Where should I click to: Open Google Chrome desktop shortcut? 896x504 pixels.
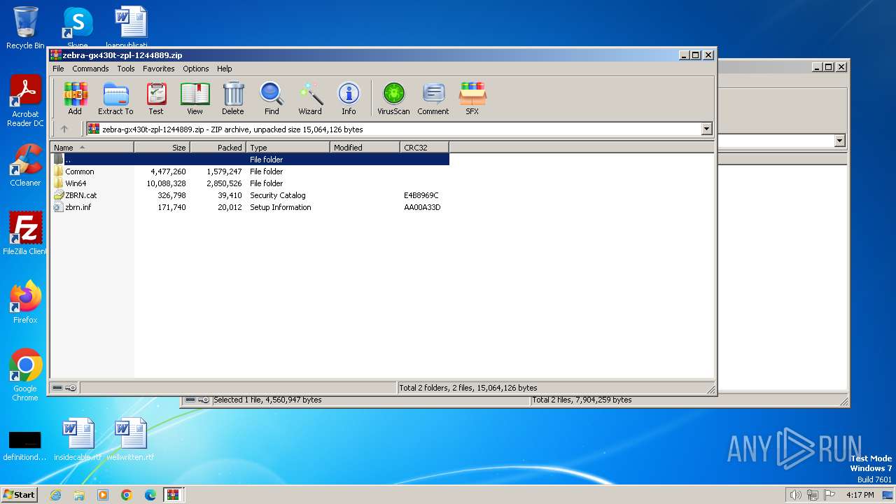point(25,375)
